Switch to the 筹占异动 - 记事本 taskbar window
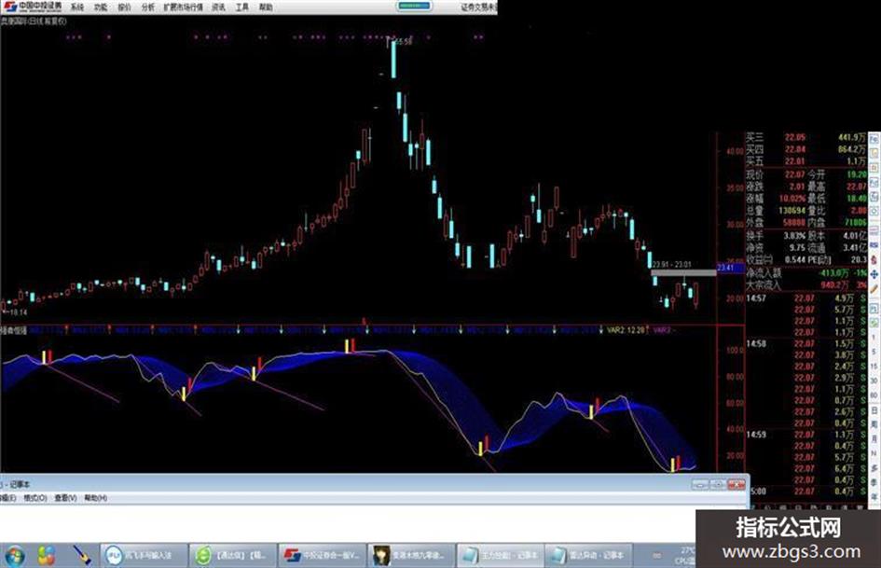881x568 pixels. click(588, 556)
